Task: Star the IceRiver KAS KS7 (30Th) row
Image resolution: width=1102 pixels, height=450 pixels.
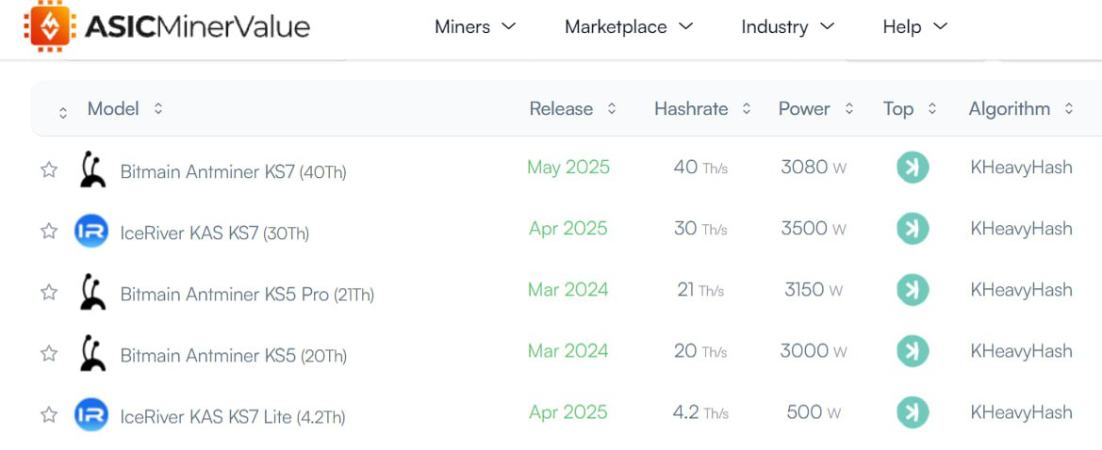Action: [48, 231]
